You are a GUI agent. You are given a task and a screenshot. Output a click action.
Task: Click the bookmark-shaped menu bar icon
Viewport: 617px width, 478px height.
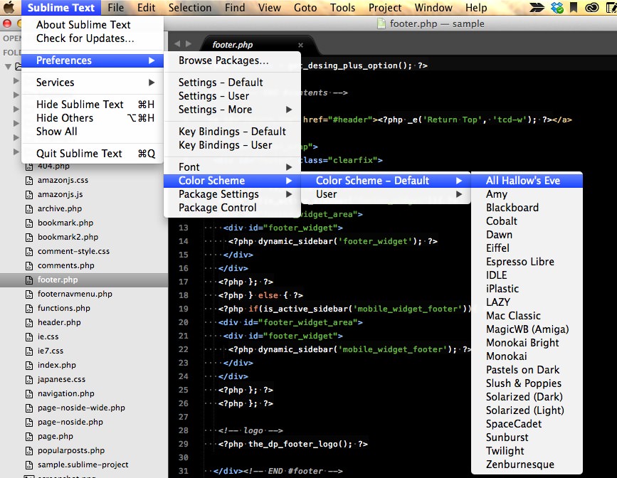(574, 8)
